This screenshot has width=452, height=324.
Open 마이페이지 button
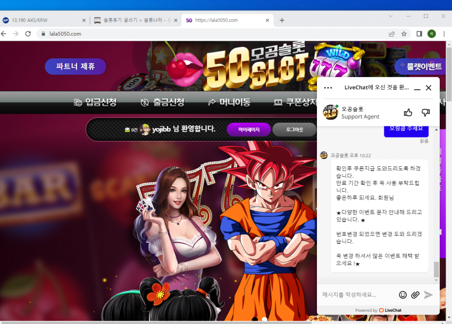click(x=249, y=130)
